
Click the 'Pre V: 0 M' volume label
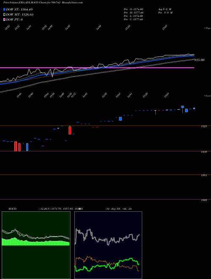(x=165, y=13)
